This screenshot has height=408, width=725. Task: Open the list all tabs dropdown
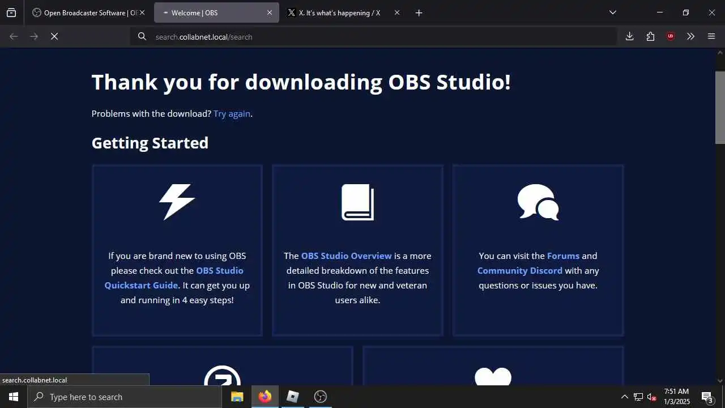point(613,12)
